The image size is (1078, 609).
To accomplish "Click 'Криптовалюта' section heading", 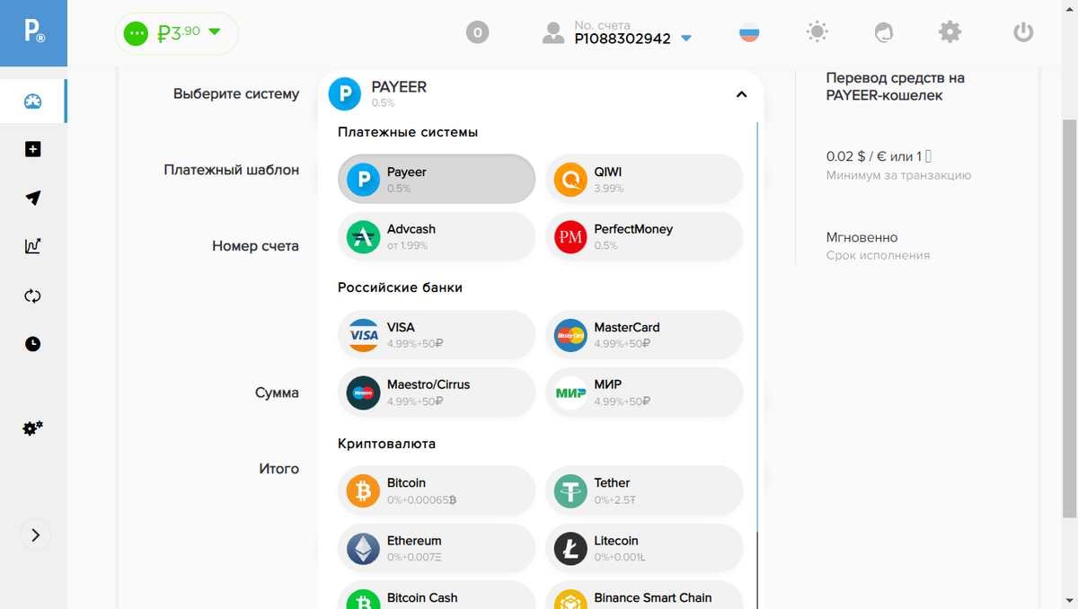I will [387, 444].
